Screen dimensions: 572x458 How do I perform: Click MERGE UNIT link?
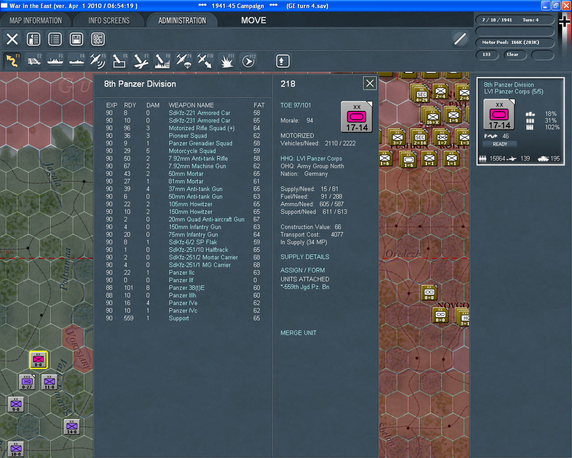coord(299,333)
